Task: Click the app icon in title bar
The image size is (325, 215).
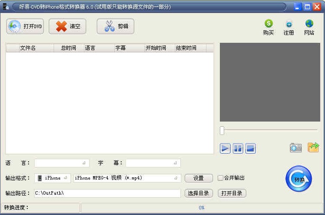Action: coord(6,6)
